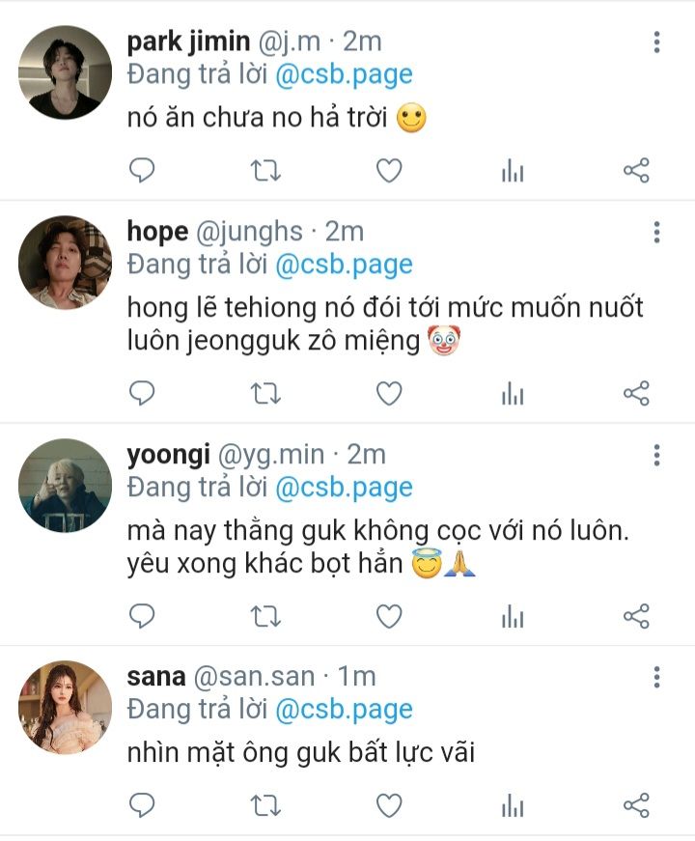Like the tweet from yoongi
This screenshot has height=841, width=695.
[x=388, y=615]
